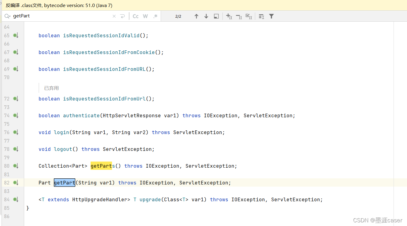Click the gutter icon next to isRequestedSessionIdValid
The height and width of the screenshot is (226, 407).
16,35
